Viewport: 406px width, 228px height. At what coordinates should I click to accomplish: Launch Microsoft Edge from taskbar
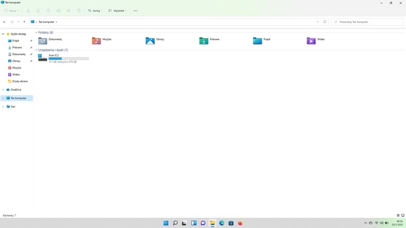coord(222,223)
